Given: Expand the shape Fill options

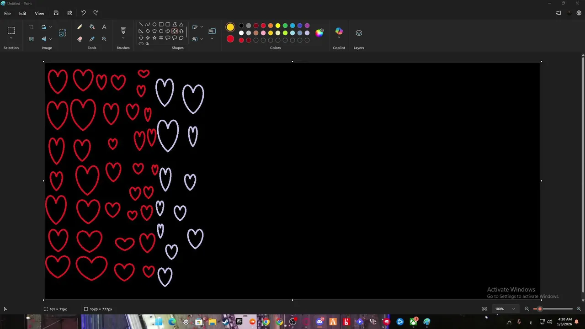Looking at the screenshot, I should [202, 39].
